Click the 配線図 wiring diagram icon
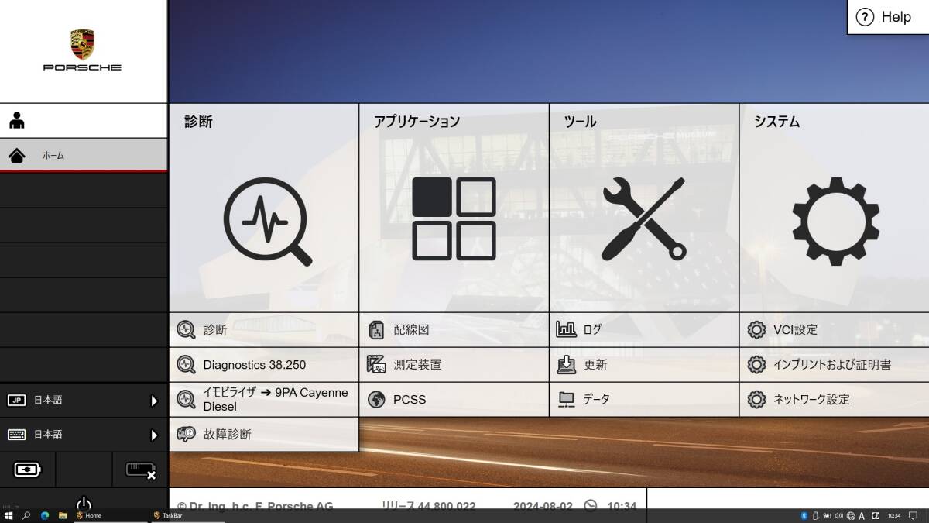929x523 pixels. pos(376,329)
